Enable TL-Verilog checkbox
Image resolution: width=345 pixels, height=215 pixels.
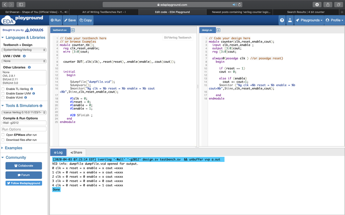pos(3,89)
